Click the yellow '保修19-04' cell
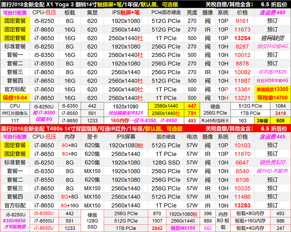Viewport: 291px width, 232px height. [x=15, y=98]
